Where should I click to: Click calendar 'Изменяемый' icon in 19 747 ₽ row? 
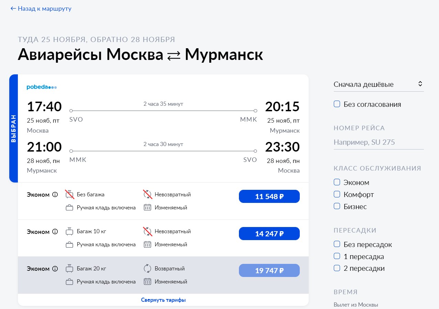(x=147, y=282)
